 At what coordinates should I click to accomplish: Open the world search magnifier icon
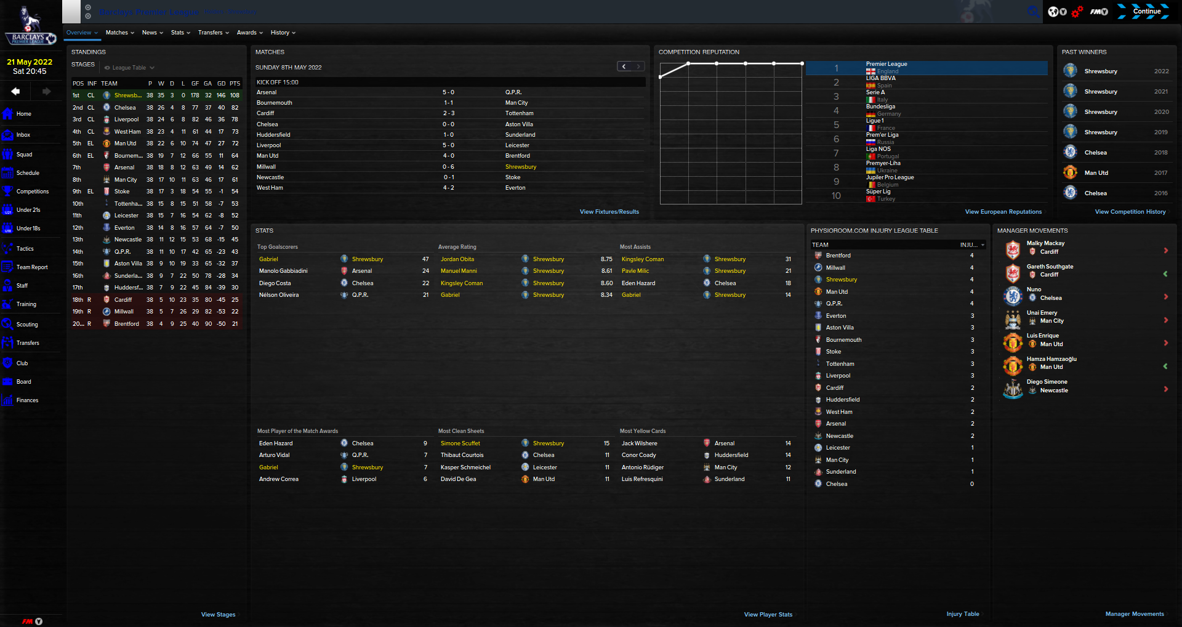pos(1033,12)
